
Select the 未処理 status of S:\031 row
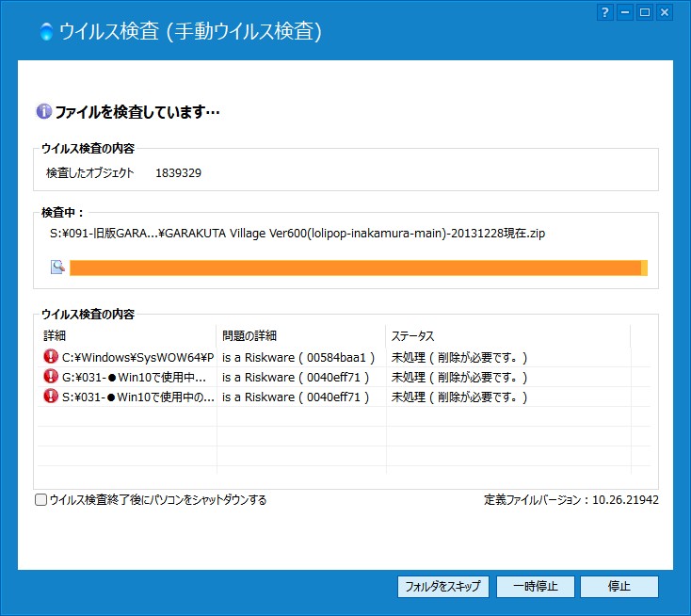pyautogui.click(x=459, y=397)
